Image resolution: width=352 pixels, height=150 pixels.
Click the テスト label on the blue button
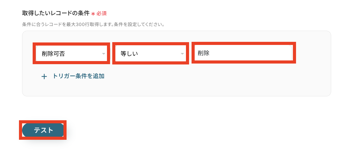tap(44, 130)
